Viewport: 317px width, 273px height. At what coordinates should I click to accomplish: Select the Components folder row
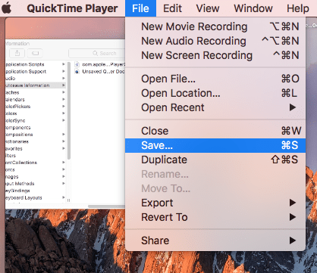pyautogui.click(x=35, y=128)
